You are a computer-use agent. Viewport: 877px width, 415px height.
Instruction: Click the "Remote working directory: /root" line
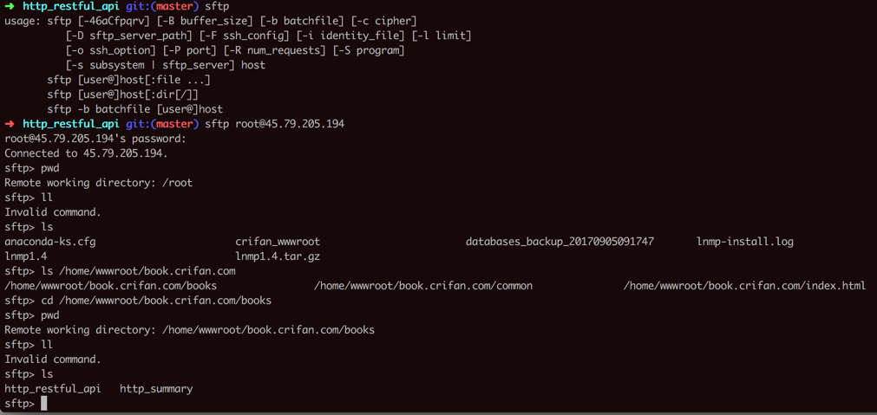(98, 183)
